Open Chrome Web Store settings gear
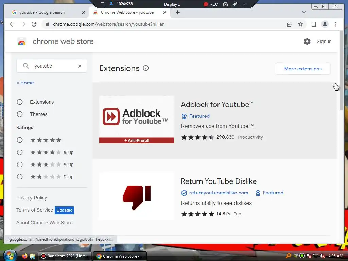 click(307, 41)
